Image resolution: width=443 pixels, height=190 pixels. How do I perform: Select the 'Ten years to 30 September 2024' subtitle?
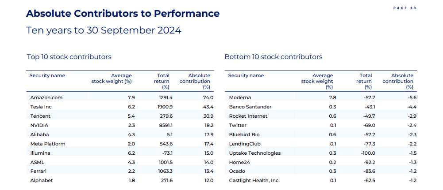pos(104,30)
